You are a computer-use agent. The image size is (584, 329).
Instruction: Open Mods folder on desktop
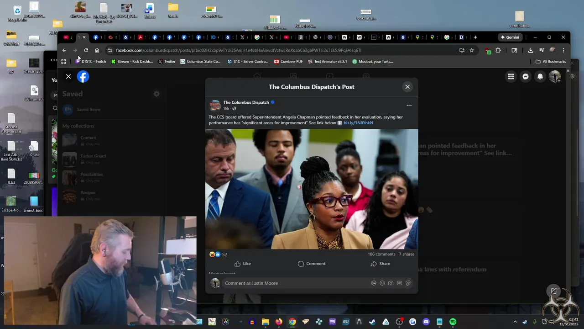click(x=173, y=11)
